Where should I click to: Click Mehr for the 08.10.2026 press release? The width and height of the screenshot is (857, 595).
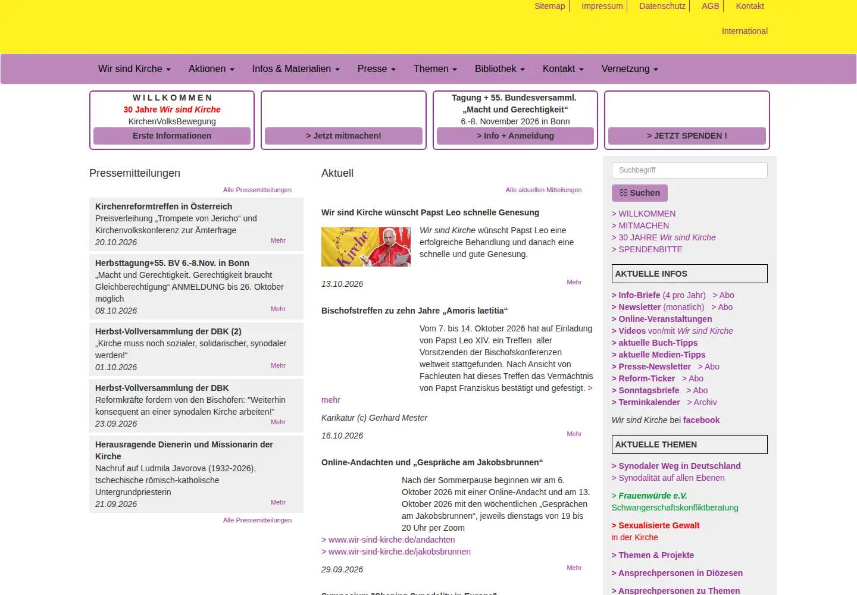point(278,309)
